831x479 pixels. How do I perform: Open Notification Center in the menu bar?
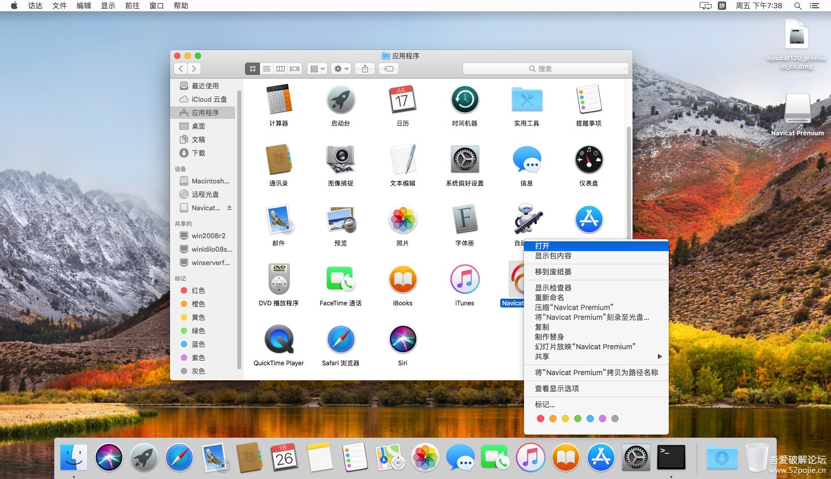pyautogui.click(x=814, y=6)
